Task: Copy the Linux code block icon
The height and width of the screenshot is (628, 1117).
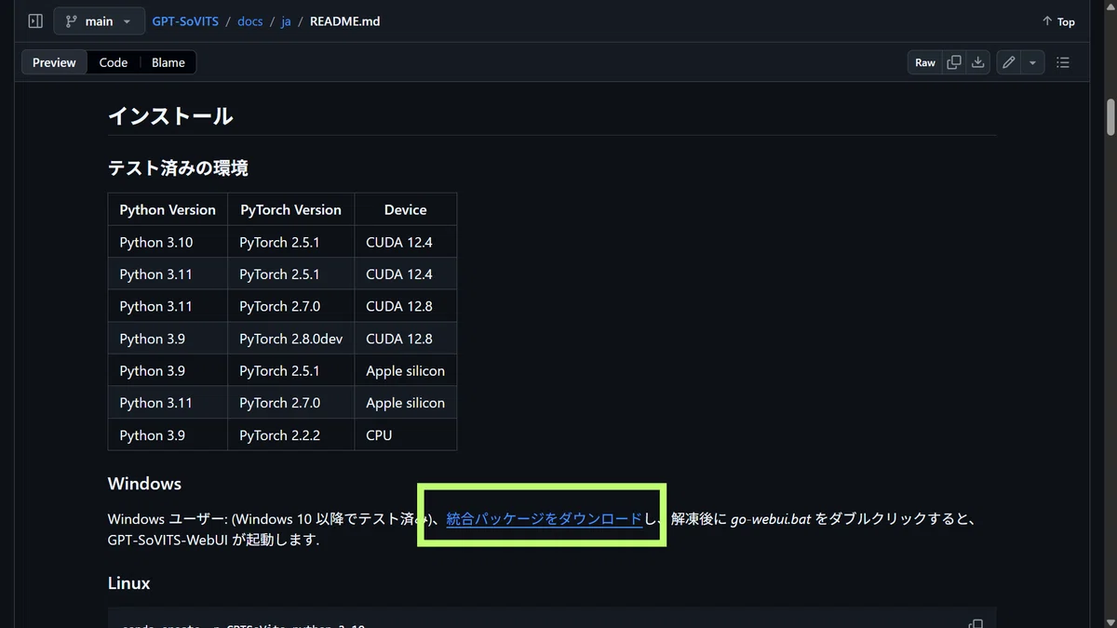Action: pos(976,624)
